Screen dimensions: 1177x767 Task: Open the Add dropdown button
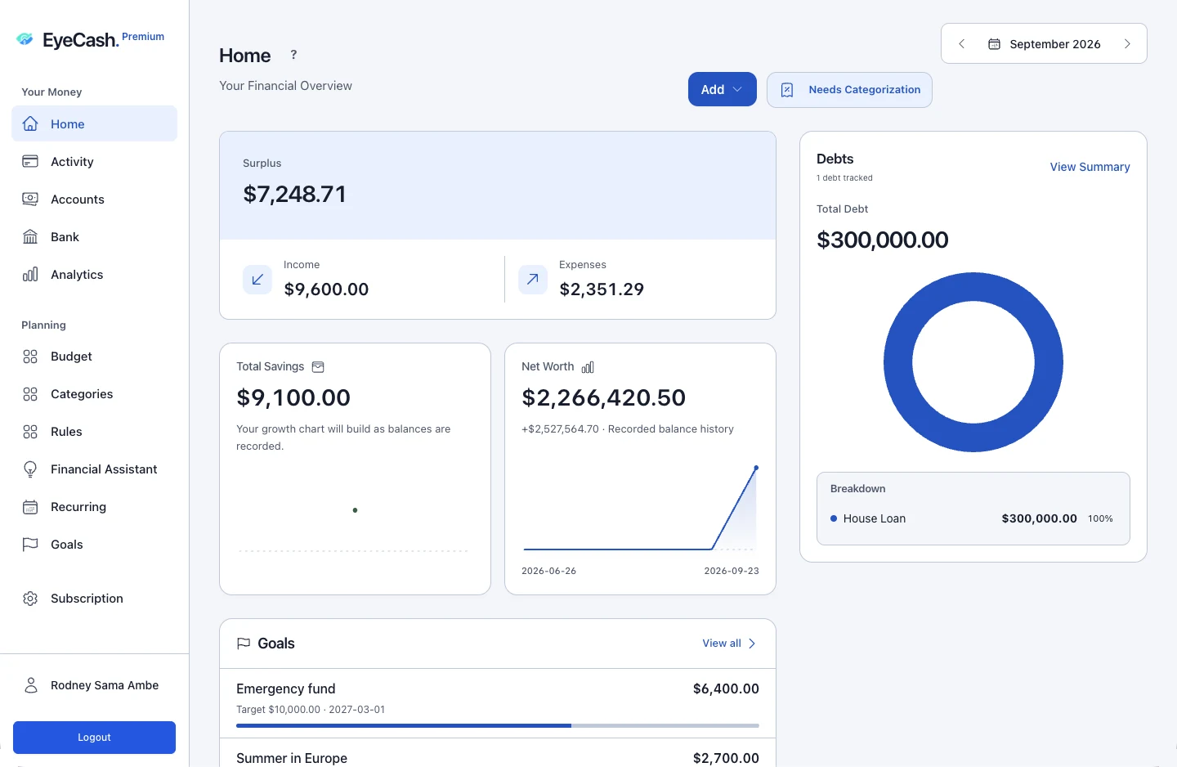click(723, 89)
